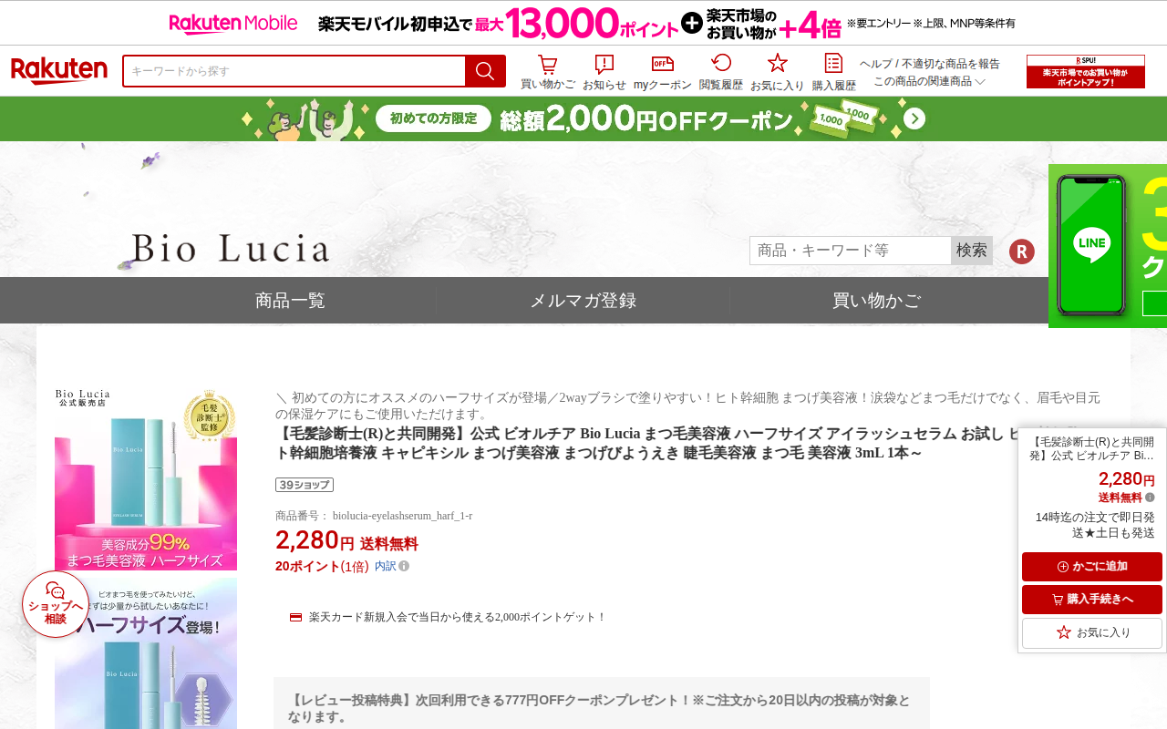Screen dimensions: 1167x729
Task: Expand この商品の関連商品 dropdown
Action: tap(930, 81)
